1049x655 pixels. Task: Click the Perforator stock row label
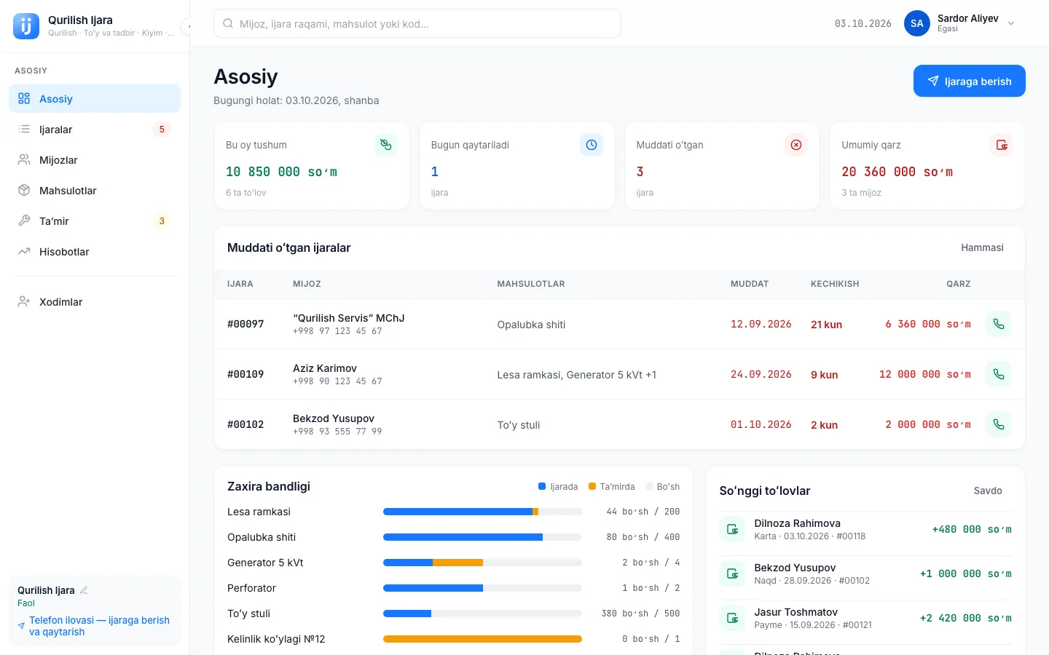point(251,588)
